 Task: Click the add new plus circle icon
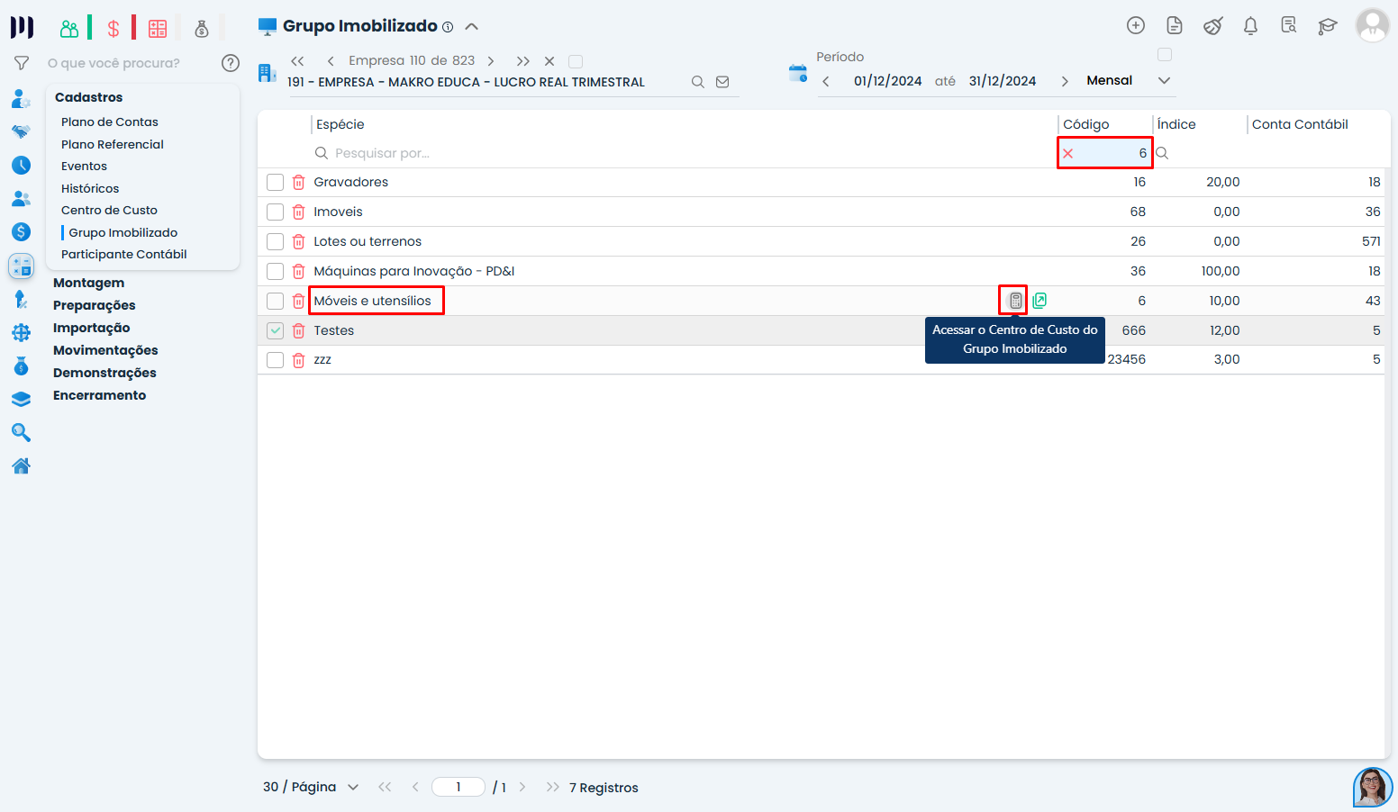click(1136, 26)
